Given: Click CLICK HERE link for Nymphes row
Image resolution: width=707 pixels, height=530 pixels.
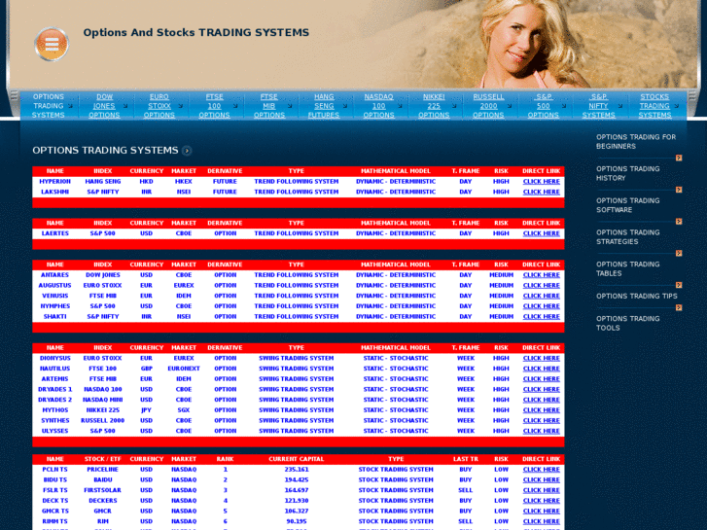Looking at the screenshot, I should pos(541,306).
